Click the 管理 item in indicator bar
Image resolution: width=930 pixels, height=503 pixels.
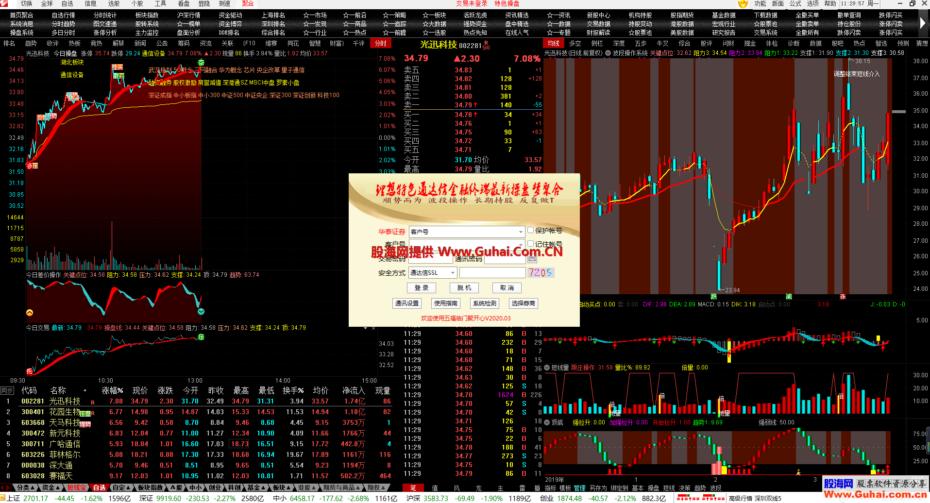pyautogui.click(x=580, y=488)
